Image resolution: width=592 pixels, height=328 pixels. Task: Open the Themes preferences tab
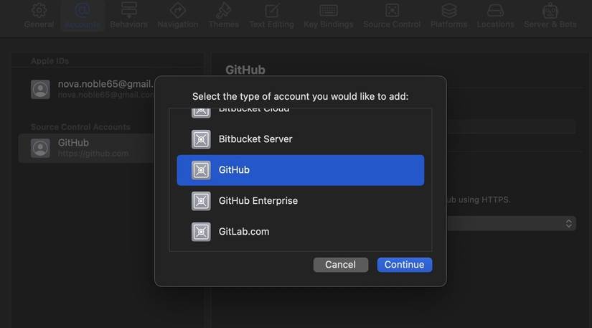tap(224, 16)
